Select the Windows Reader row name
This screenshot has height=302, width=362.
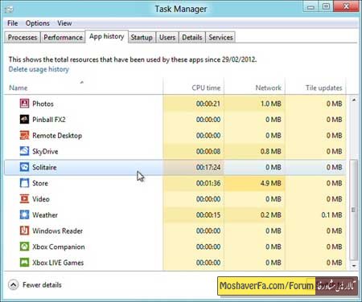[x=58, y=231]
